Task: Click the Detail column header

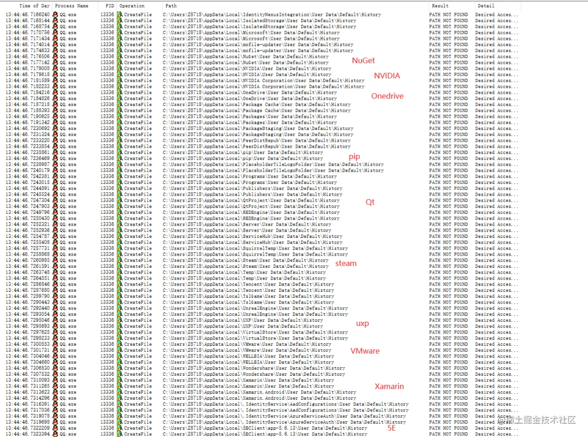Action: tap(486, 6)
